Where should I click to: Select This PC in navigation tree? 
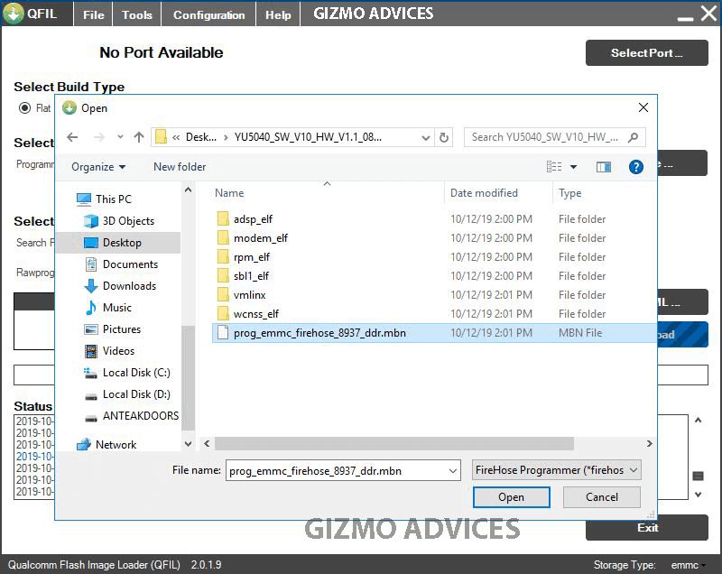pos(114,199)
